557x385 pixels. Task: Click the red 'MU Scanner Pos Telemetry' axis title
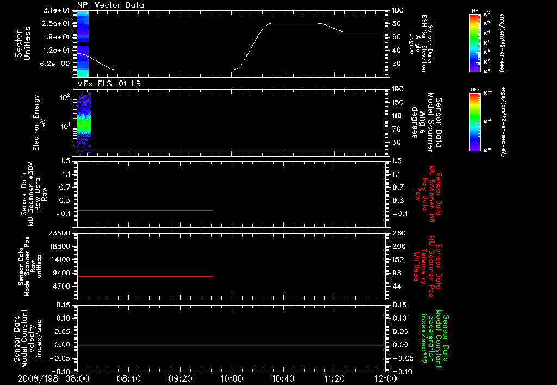pyautogui.click(x=428, y=266)
